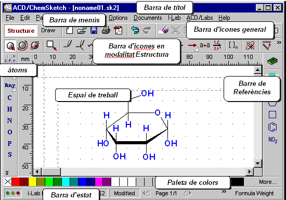Select the Select/Move tool

click(10, 45)
